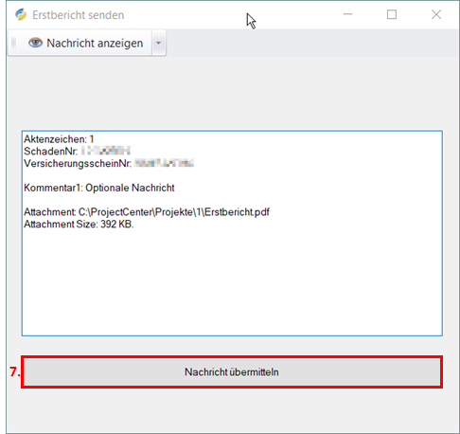The width and height of the screenshot is (460, 434).
Task: Click the VersicherungsscheinNr label text
Action: [78, 163]
